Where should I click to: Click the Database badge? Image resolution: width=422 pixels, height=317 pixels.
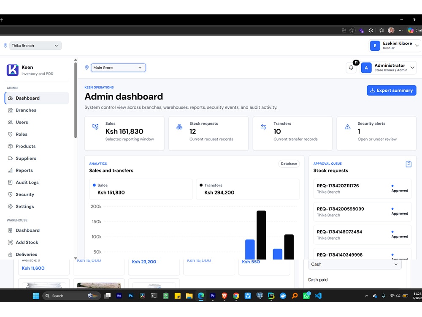point(289,164)
